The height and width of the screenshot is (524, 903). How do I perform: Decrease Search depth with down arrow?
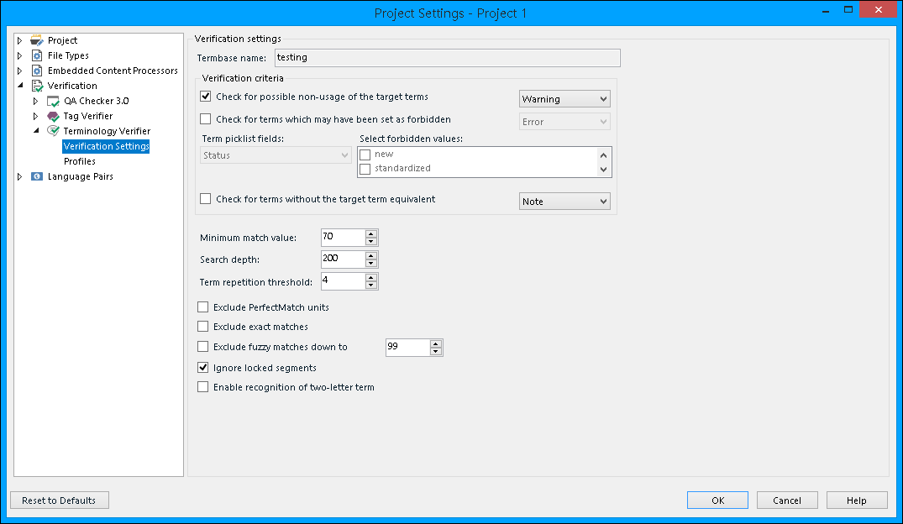pyautogui.click(x=371, y=263)
